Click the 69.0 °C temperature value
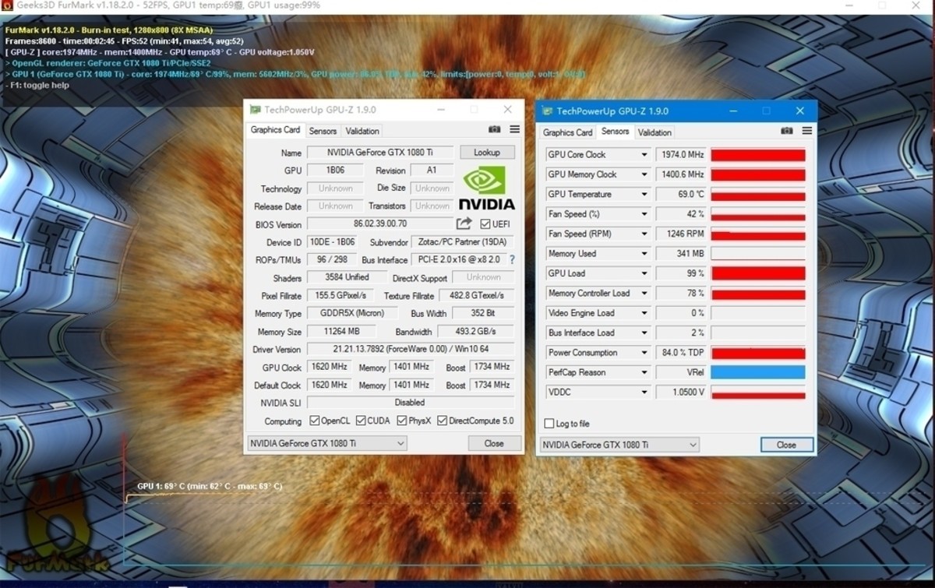Viewport: 935px width, 588px height. click(x=682, y=195)
